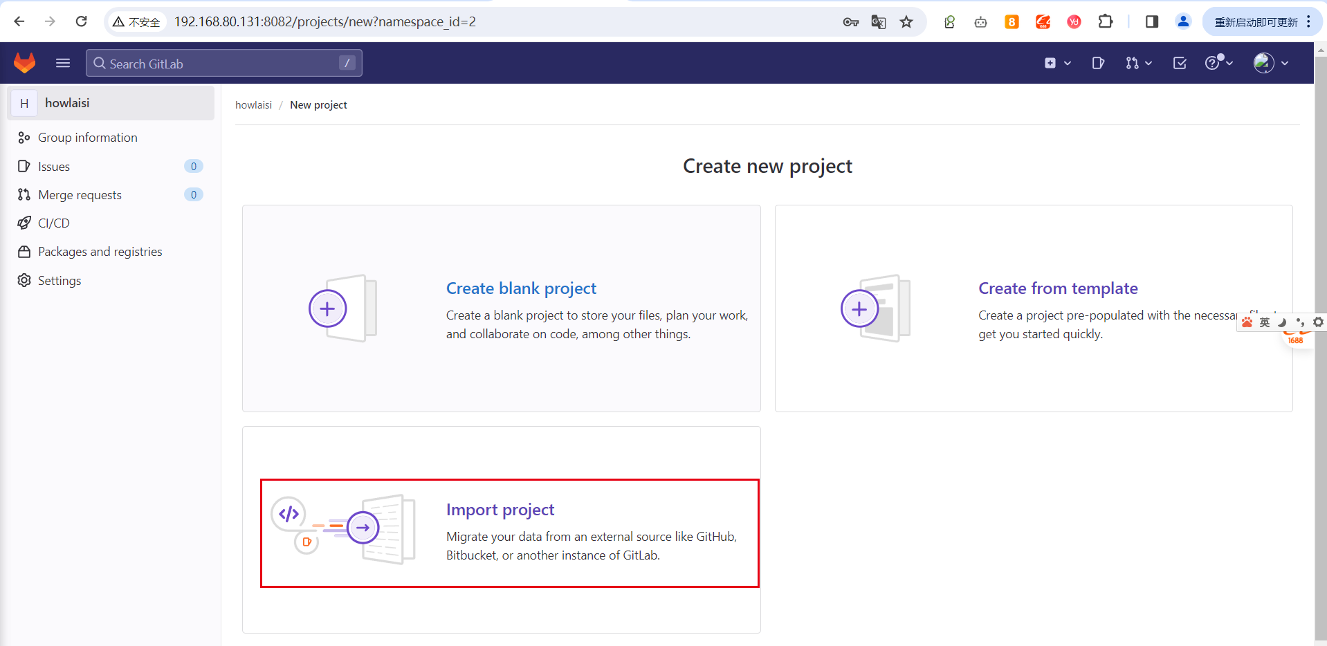1327x646 pixels.
Task: Select Import project option
Action: (500, 510)
